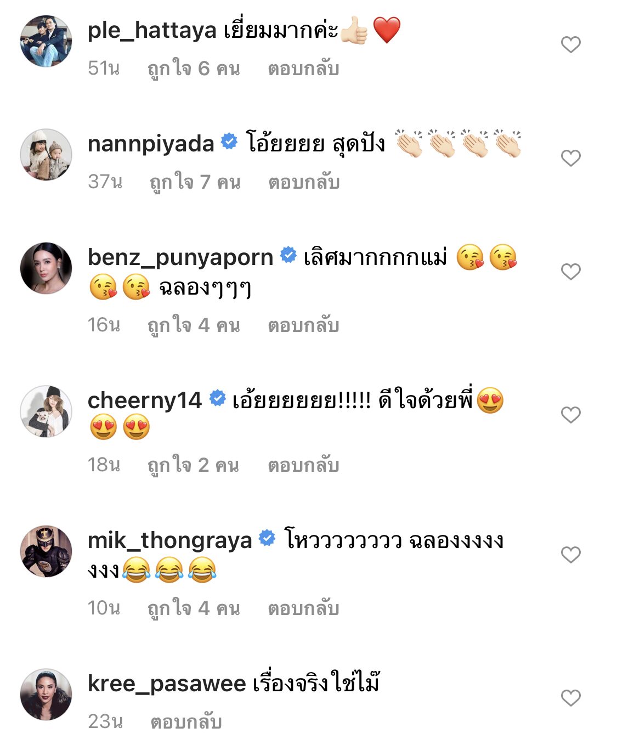
Task: Go to the mik_thongraya username link
Action: [169, 540]
